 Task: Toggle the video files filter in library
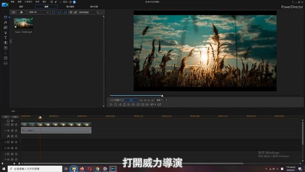(x=53, y=12)
